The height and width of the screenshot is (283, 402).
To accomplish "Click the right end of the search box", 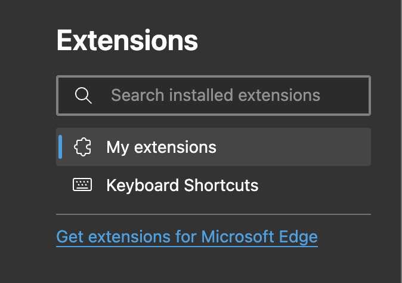I will point(355,95).
